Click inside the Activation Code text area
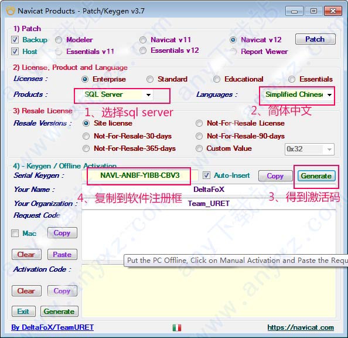 coord(209,291)
